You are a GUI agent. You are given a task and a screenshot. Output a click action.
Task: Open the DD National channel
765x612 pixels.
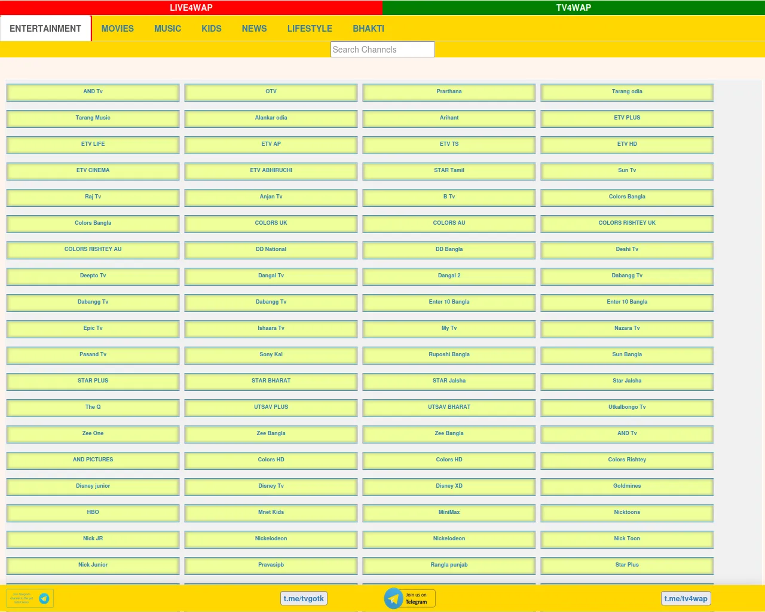pos(271,250)
